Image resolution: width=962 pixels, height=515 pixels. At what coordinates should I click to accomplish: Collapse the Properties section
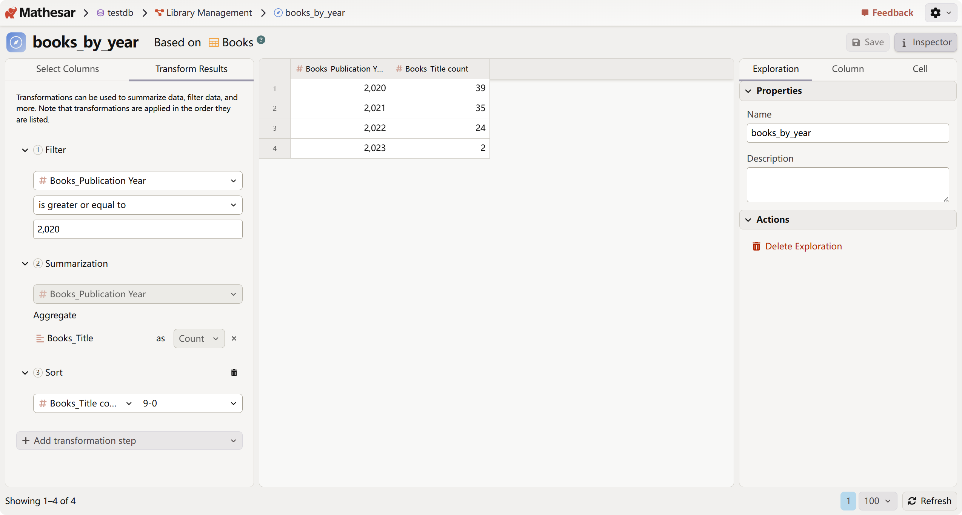pyautogui.click(x=748, y=91)
